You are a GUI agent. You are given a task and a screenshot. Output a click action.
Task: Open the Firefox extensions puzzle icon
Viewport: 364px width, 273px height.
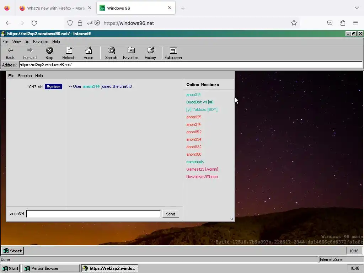click(x=343, y=23)
